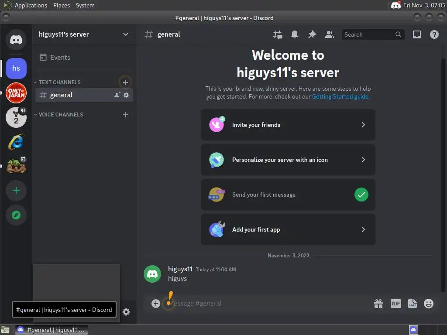Open the Events item
Viewport: 447px width, 335px height.
pyautogui.click(x=84, y=58)
